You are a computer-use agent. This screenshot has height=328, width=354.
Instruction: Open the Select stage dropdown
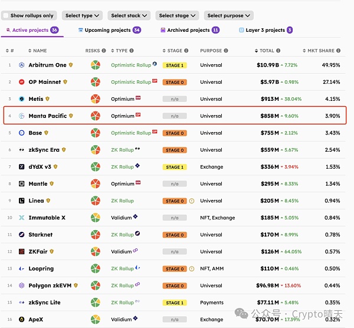pyautogui.click(x=177, y=16)
